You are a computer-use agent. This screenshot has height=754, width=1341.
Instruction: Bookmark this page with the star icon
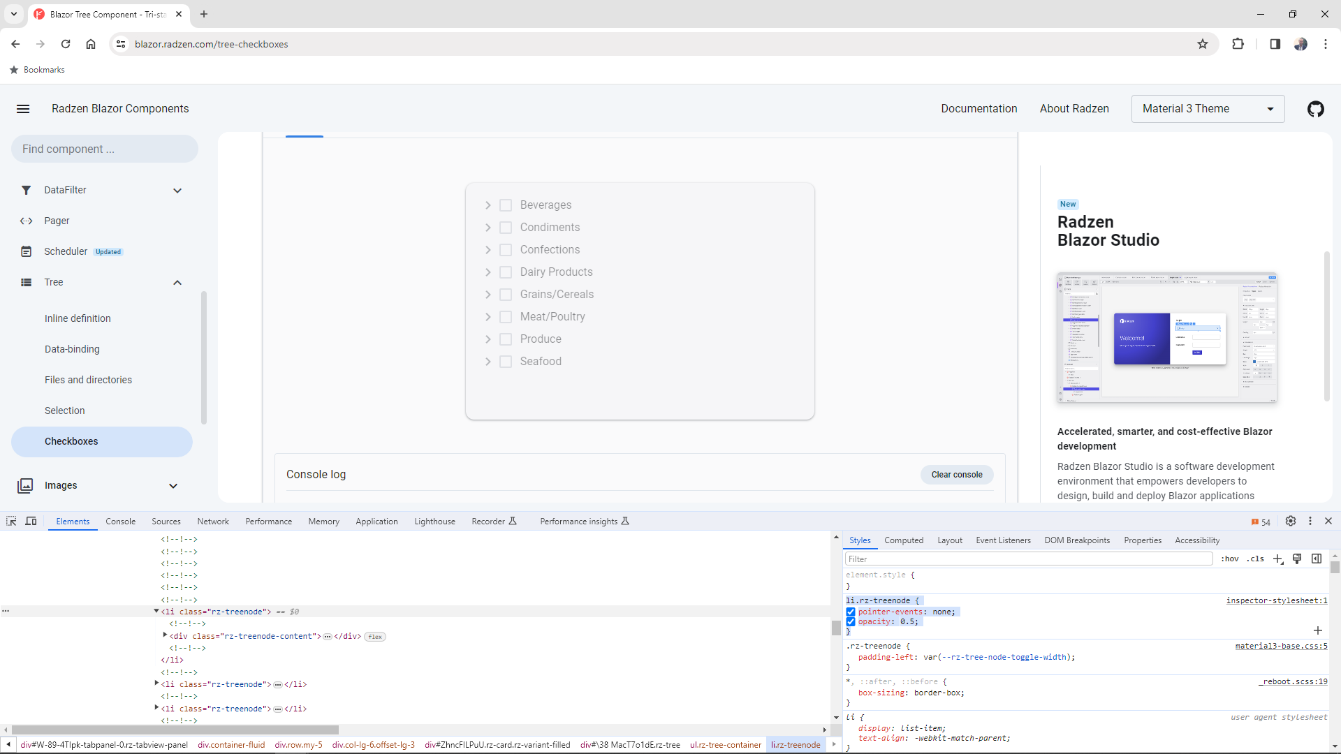point(1202,44)
